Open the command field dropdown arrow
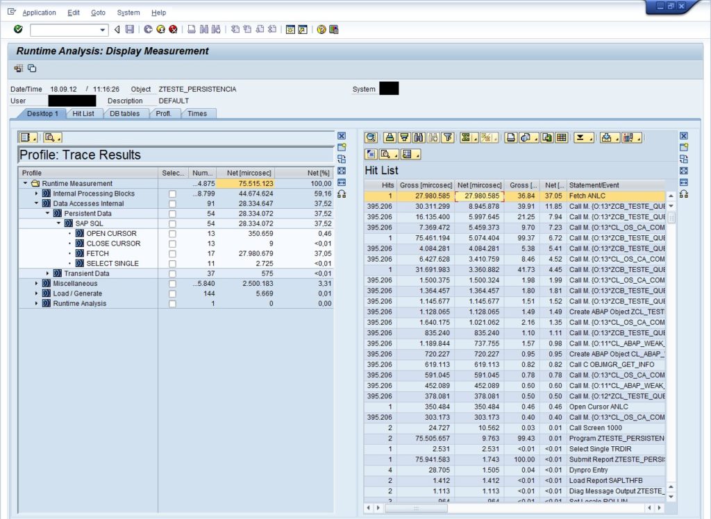This screenshot has height=519, width=711. tap(103, 30)
